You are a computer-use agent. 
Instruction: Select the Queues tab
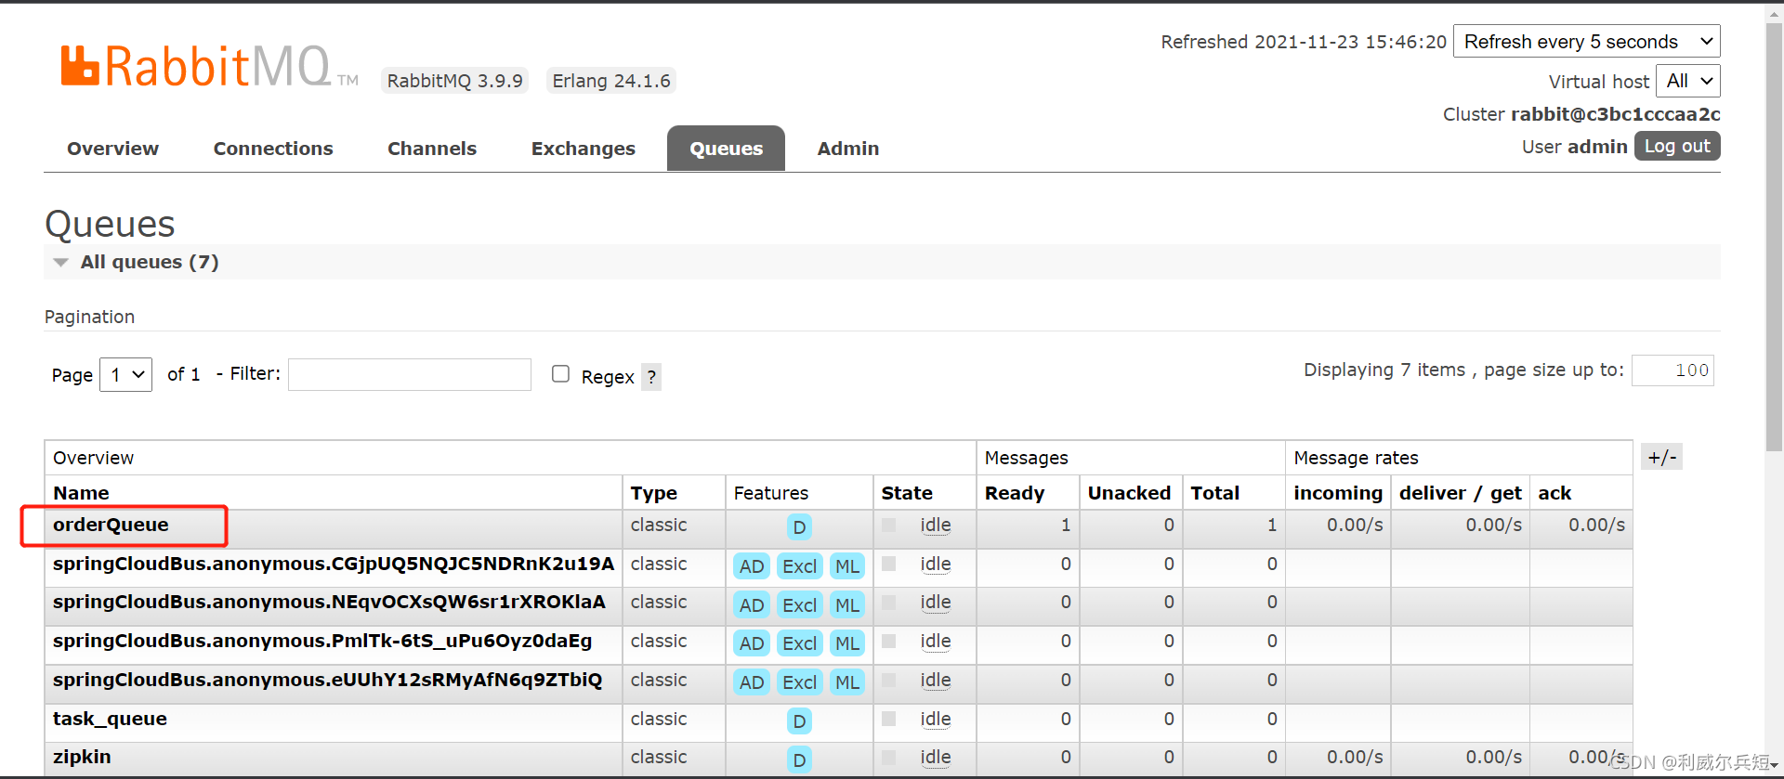click(x=726, y=149)
